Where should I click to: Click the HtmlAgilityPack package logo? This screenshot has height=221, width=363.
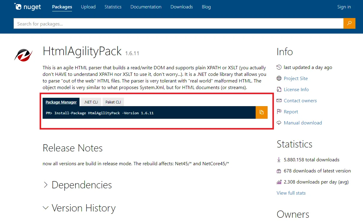pyautogui.click(x=23, y=55)
